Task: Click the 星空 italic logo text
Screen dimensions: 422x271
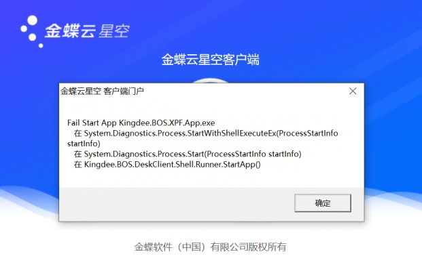Action: [114, 31]
